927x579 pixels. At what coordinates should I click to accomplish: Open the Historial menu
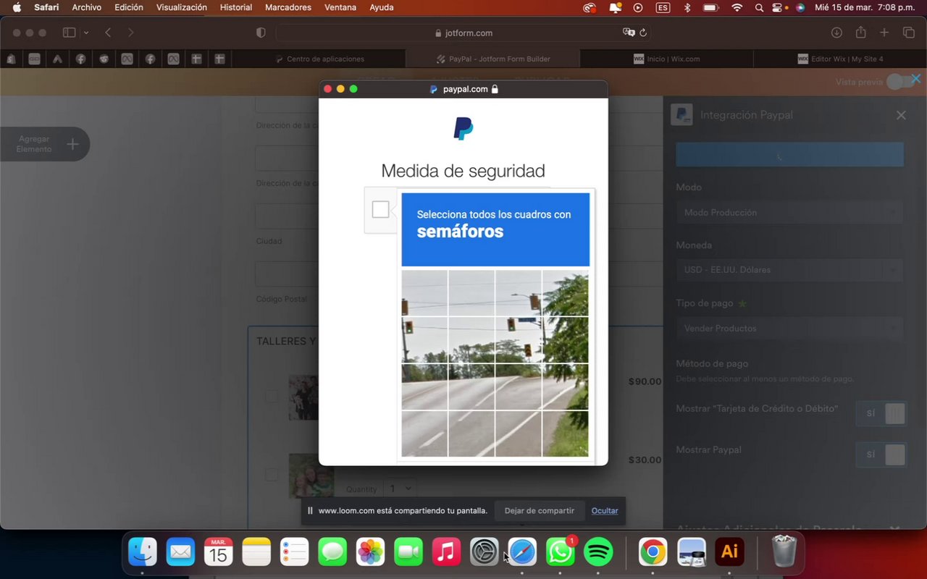[236, 7]
